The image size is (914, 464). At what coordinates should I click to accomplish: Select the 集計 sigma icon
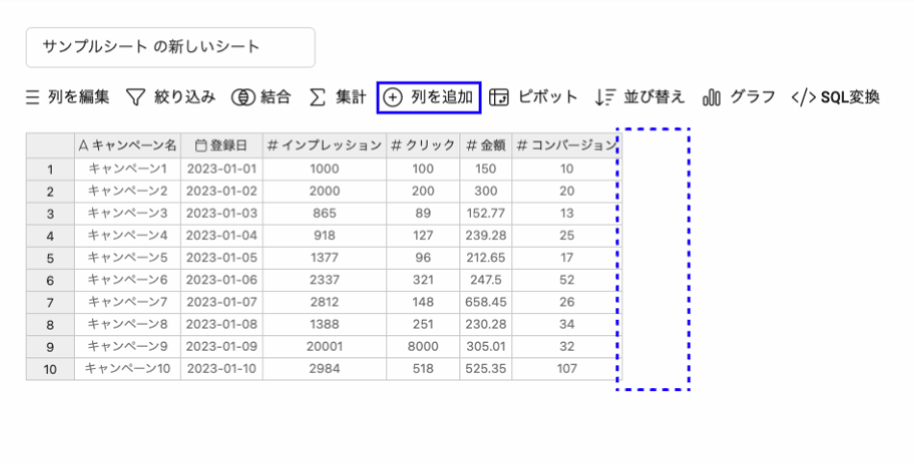pos(317,97)
